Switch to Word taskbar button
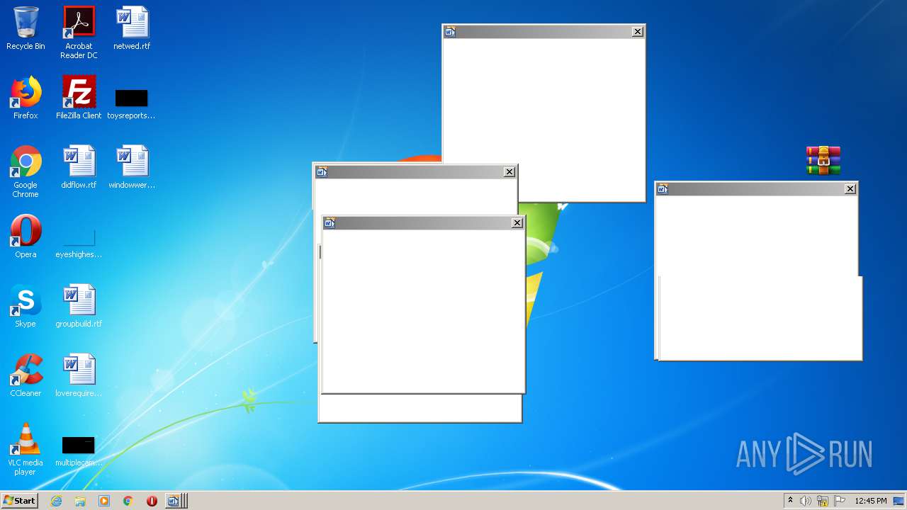The width and height of the screenshot is (907, 510). point(175,501)
